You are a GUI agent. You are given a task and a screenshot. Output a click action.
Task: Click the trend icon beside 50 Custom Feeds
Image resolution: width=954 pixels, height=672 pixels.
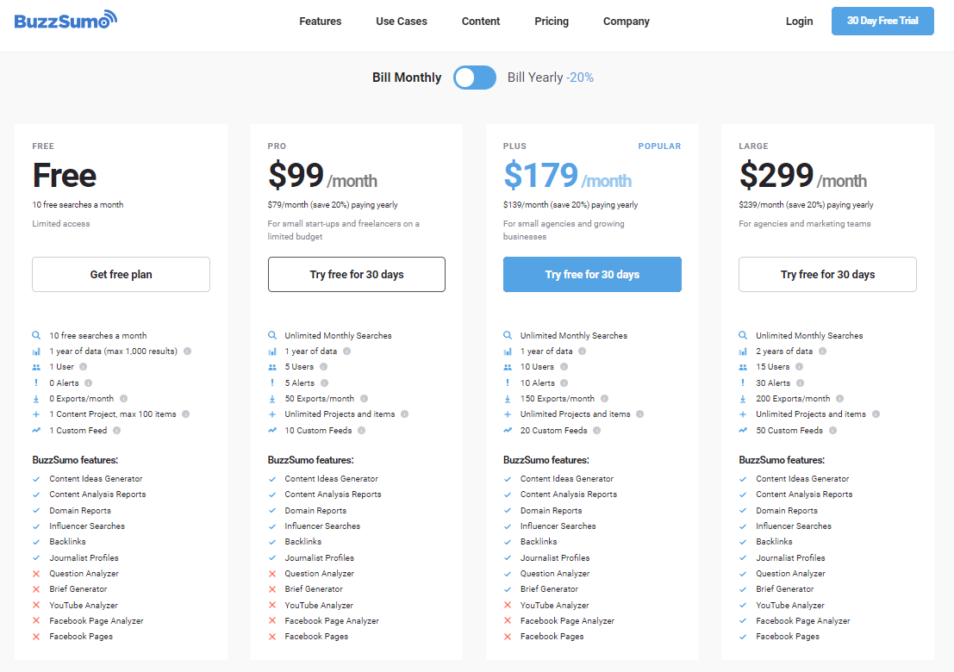(743, 430)
